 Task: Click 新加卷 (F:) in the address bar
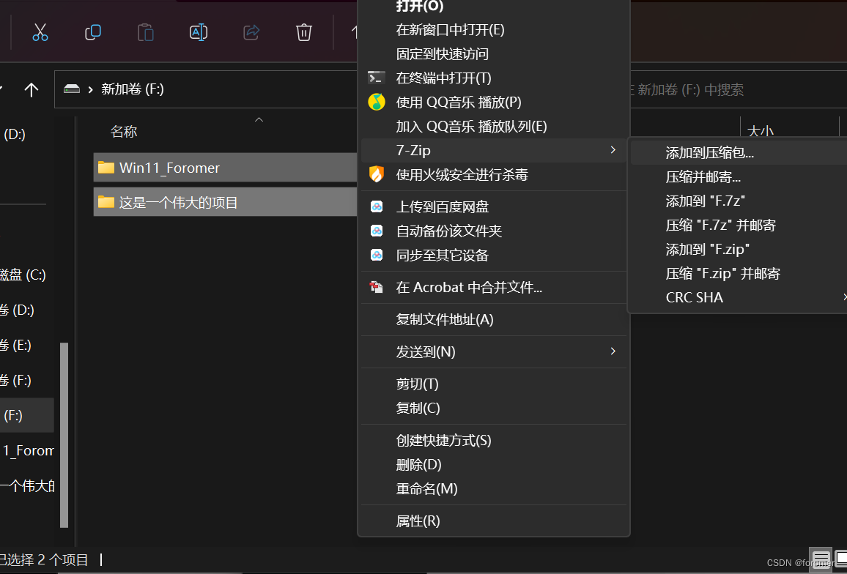[x=133, y=89]
